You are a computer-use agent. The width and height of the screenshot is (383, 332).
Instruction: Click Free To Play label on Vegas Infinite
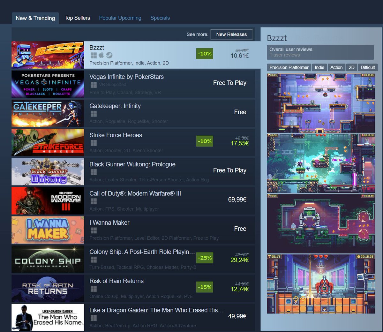coord(229,83)
